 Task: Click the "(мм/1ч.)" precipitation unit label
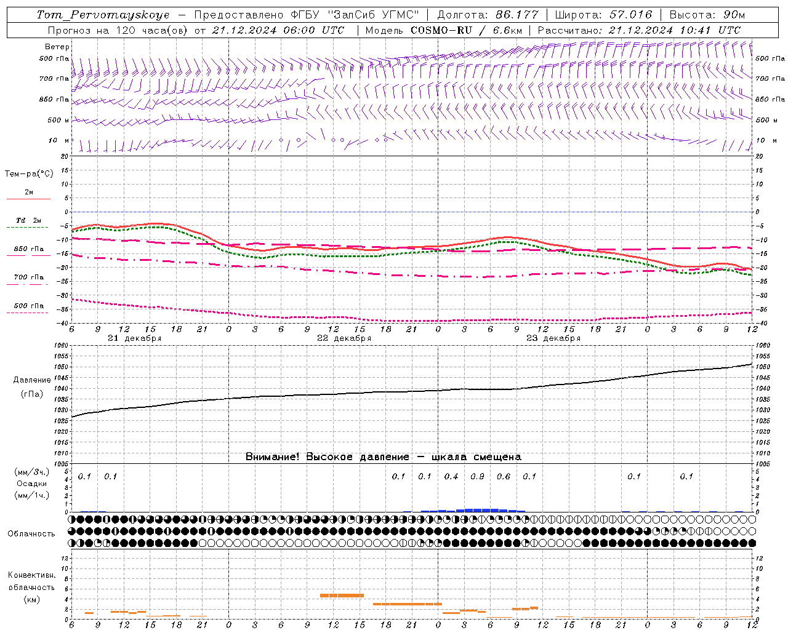(x=32, y=495)
